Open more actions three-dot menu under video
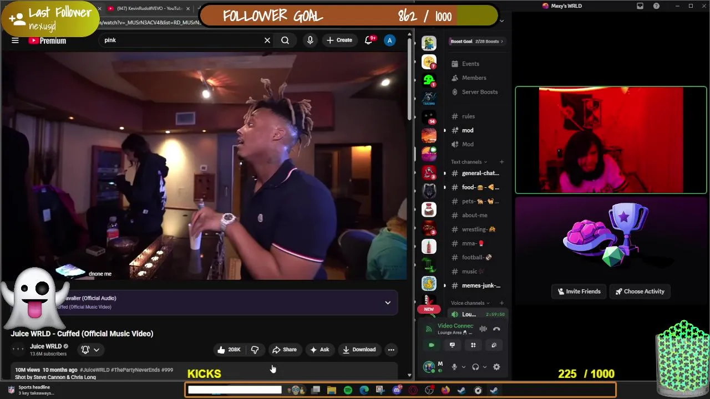Screen dimensions: 710x399 391,350
